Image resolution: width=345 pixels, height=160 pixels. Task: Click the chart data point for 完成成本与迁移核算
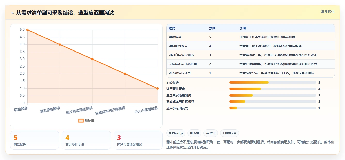coord(125,74)
